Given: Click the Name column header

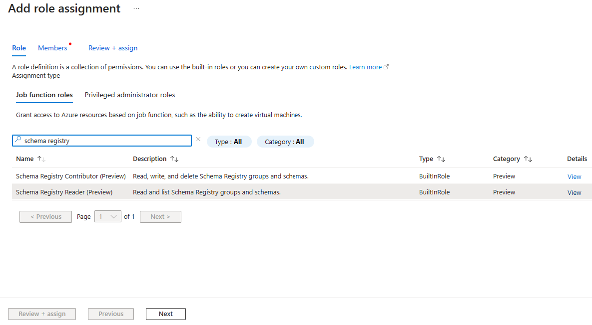Looking at the screenshot, I should tap(25, 159).
